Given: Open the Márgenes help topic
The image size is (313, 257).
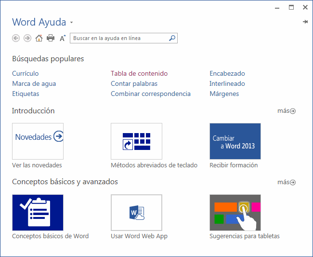Looking at the screenshot, I should point(224,94).
